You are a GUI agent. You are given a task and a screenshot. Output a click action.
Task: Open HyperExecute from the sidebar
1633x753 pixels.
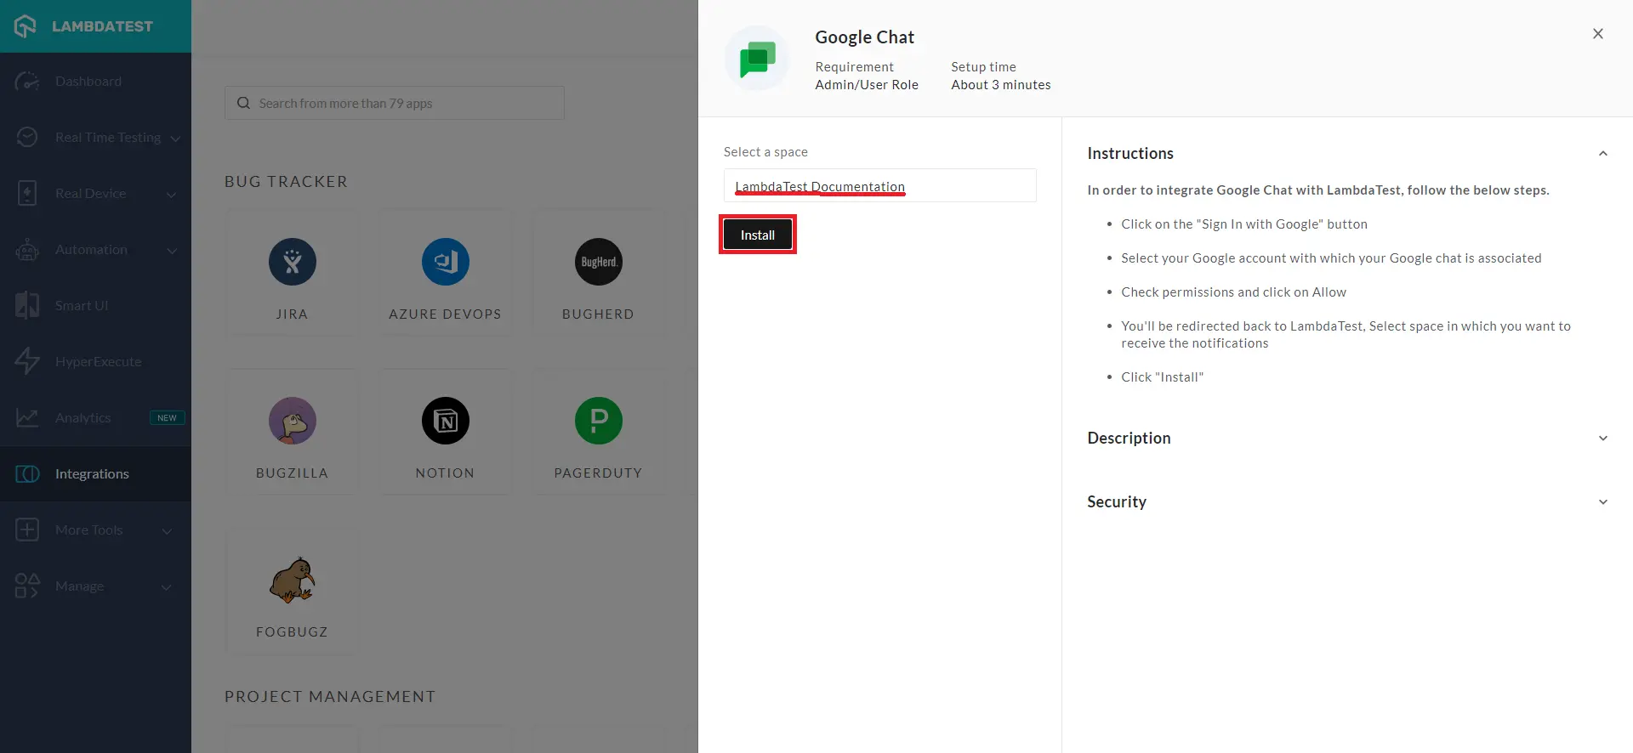(x=98, y=362)
